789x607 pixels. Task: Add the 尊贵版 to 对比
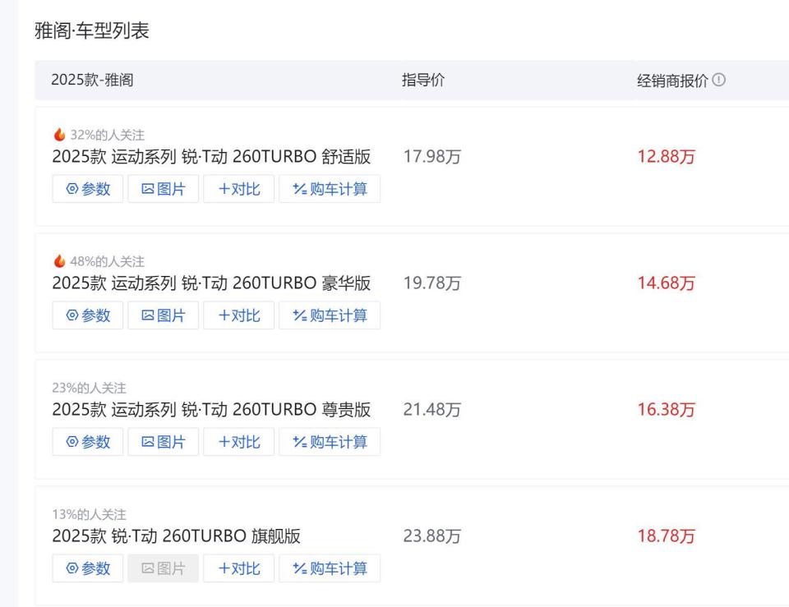238,443
